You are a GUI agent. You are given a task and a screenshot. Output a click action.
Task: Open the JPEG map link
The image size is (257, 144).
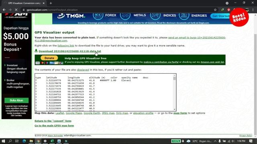108,113
